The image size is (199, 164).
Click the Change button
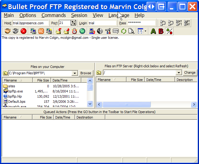pyautogui.click(x=190, y=72)
